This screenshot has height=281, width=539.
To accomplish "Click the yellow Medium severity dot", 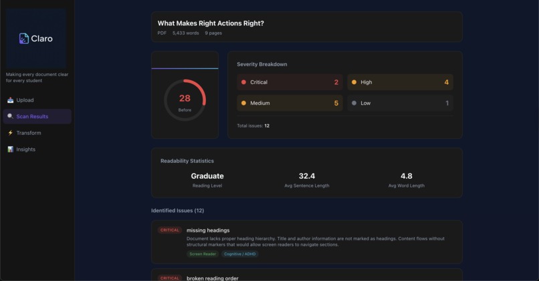I will 243,103.
